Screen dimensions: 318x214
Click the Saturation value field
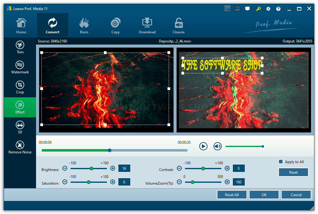pyautogui.click(x=124, y=182)
